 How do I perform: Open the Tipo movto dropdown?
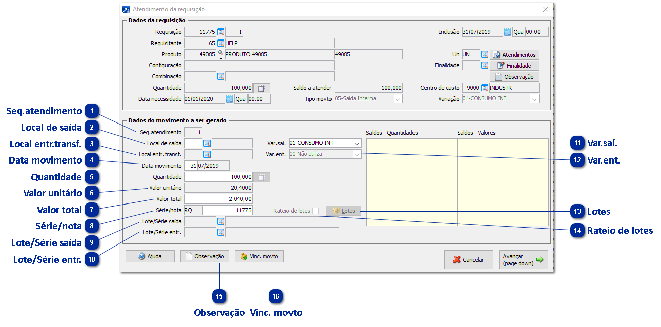[x=398, y=99]
